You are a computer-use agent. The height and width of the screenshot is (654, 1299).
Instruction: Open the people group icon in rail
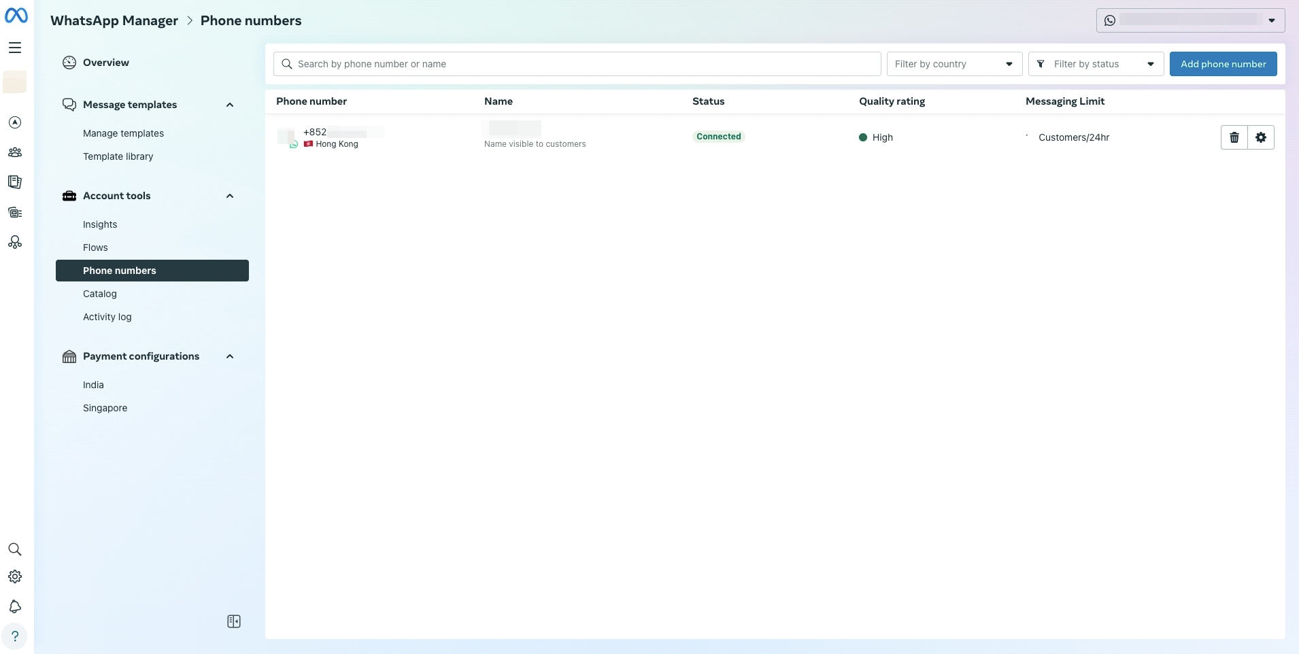point(15,152)
